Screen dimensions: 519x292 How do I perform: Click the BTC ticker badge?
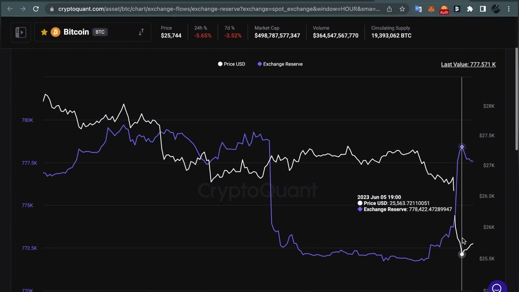pyautogui.click(x=100, y=32)
